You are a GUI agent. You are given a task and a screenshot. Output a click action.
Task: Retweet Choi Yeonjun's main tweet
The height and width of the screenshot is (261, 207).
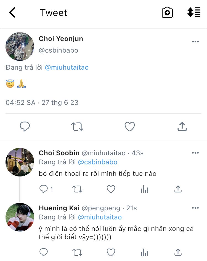tap(77, 127)
